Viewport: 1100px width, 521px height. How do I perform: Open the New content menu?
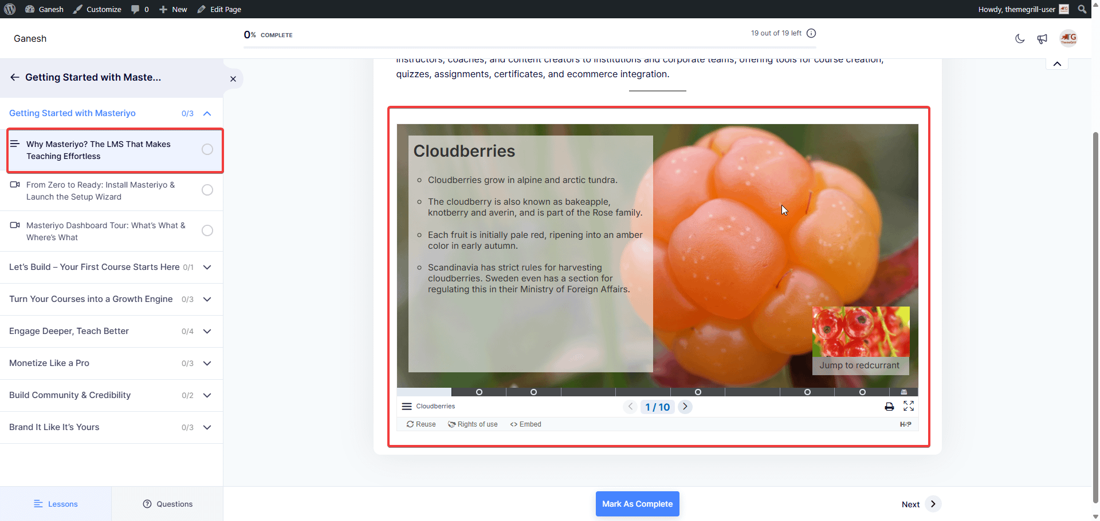(173, 9)
